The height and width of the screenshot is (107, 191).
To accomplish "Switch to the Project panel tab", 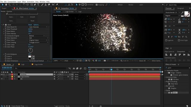I will tap(4, 8).
